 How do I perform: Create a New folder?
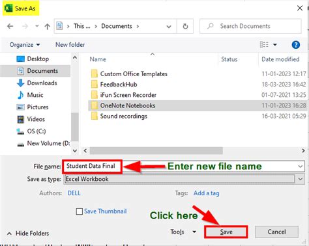tap(70, 45)
